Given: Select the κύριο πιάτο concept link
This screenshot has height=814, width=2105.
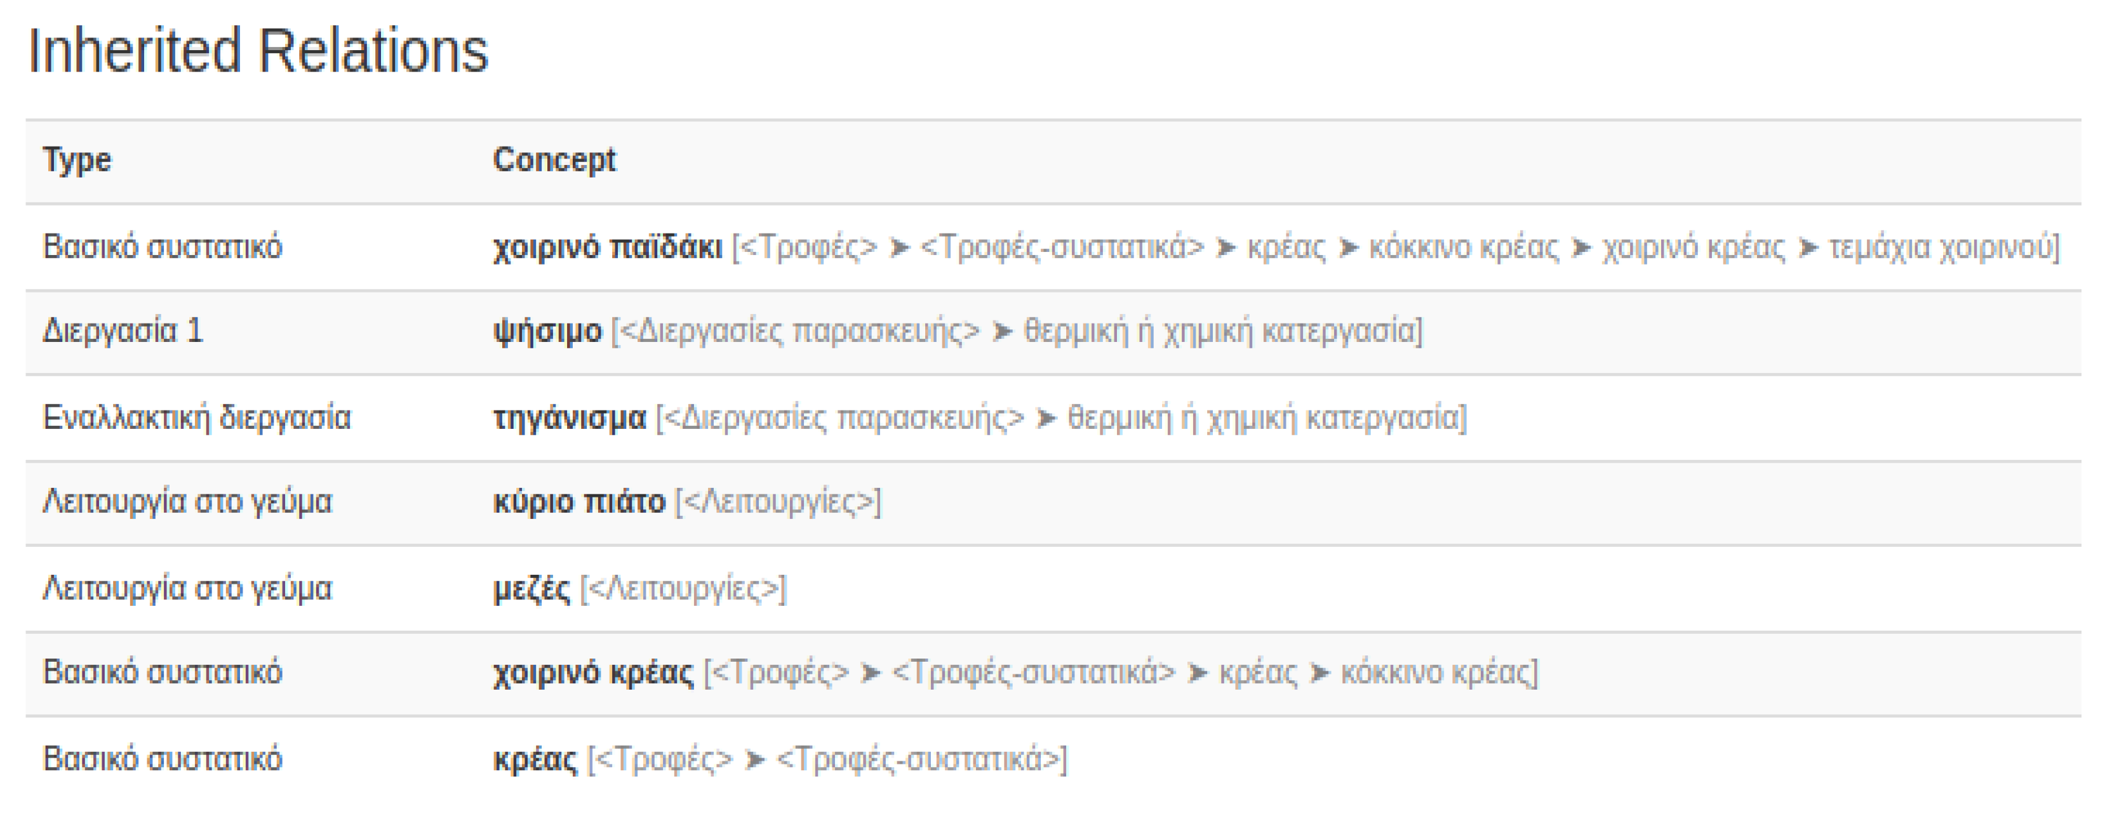Looking at the screenshot, I should point(578,501).
